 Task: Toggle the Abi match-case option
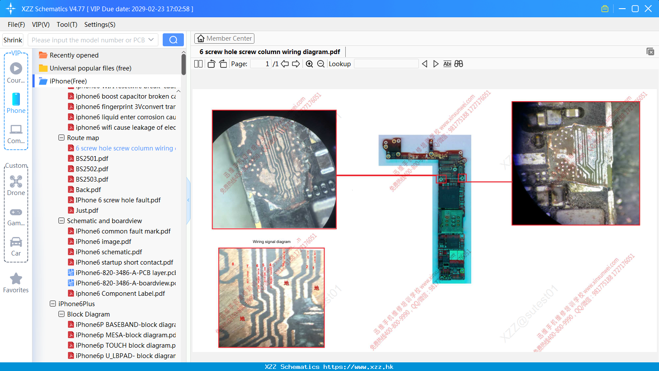coord(447,64)
